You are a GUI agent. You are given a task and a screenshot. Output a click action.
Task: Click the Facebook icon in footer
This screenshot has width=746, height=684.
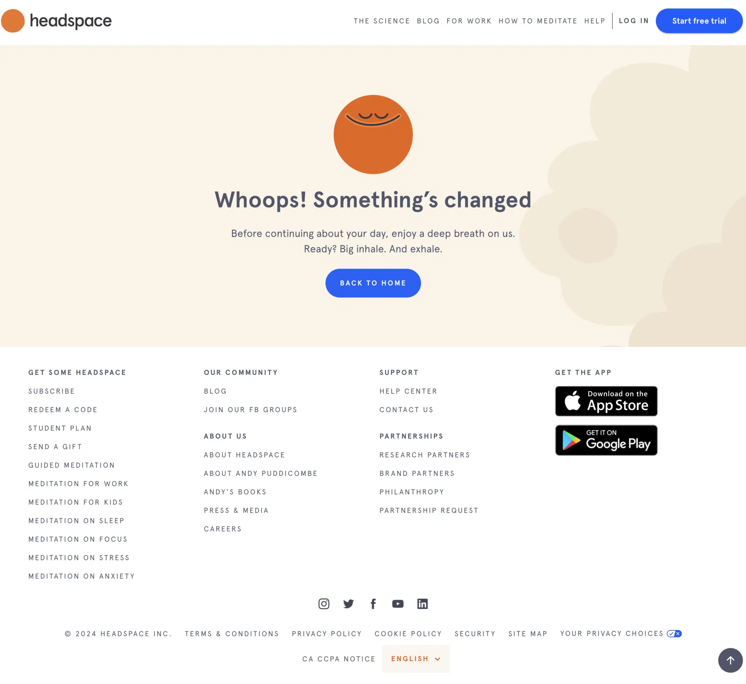tap(373, 603)
